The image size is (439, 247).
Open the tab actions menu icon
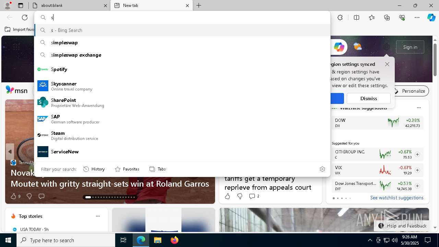point(21,5)
